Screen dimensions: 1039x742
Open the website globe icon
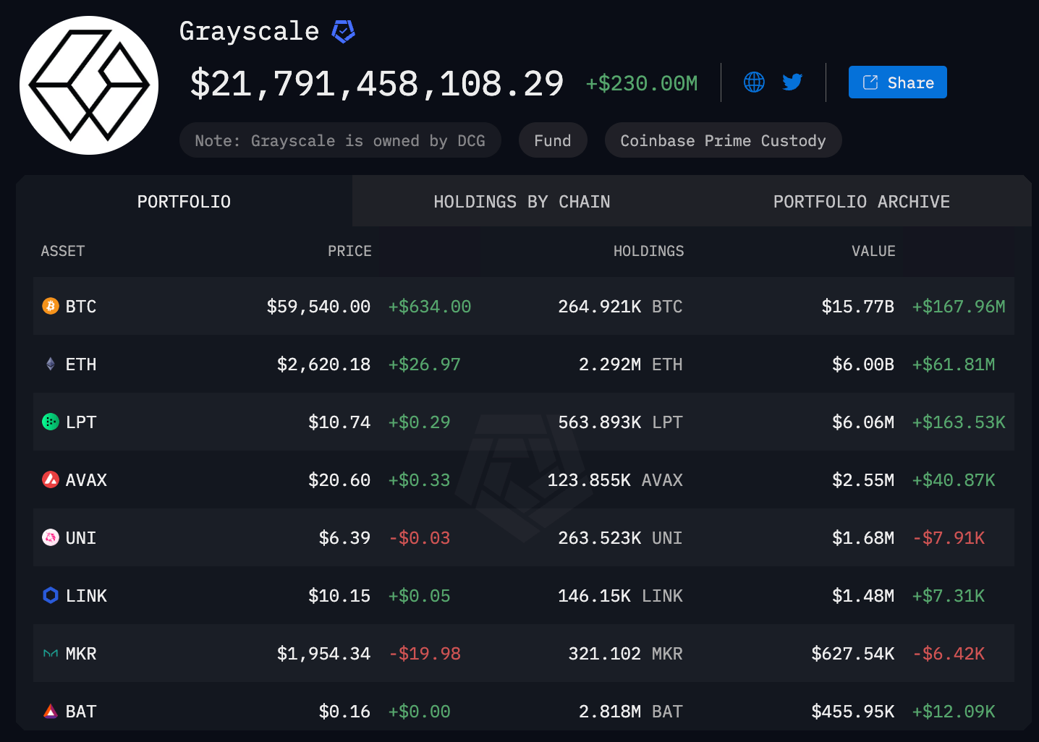click(754, 82)
